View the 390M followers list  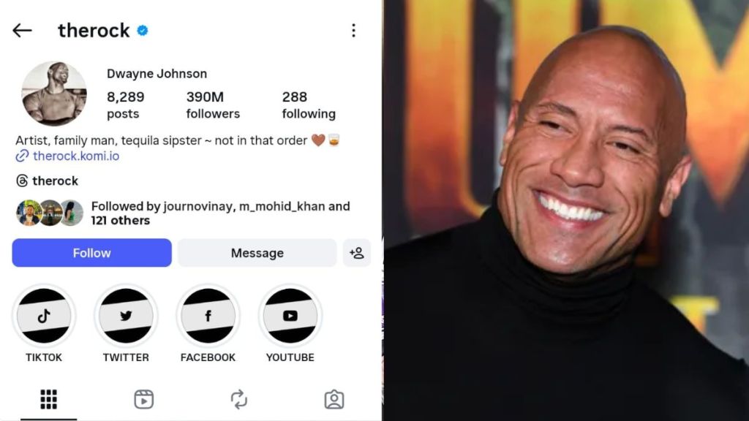(213, 105)
